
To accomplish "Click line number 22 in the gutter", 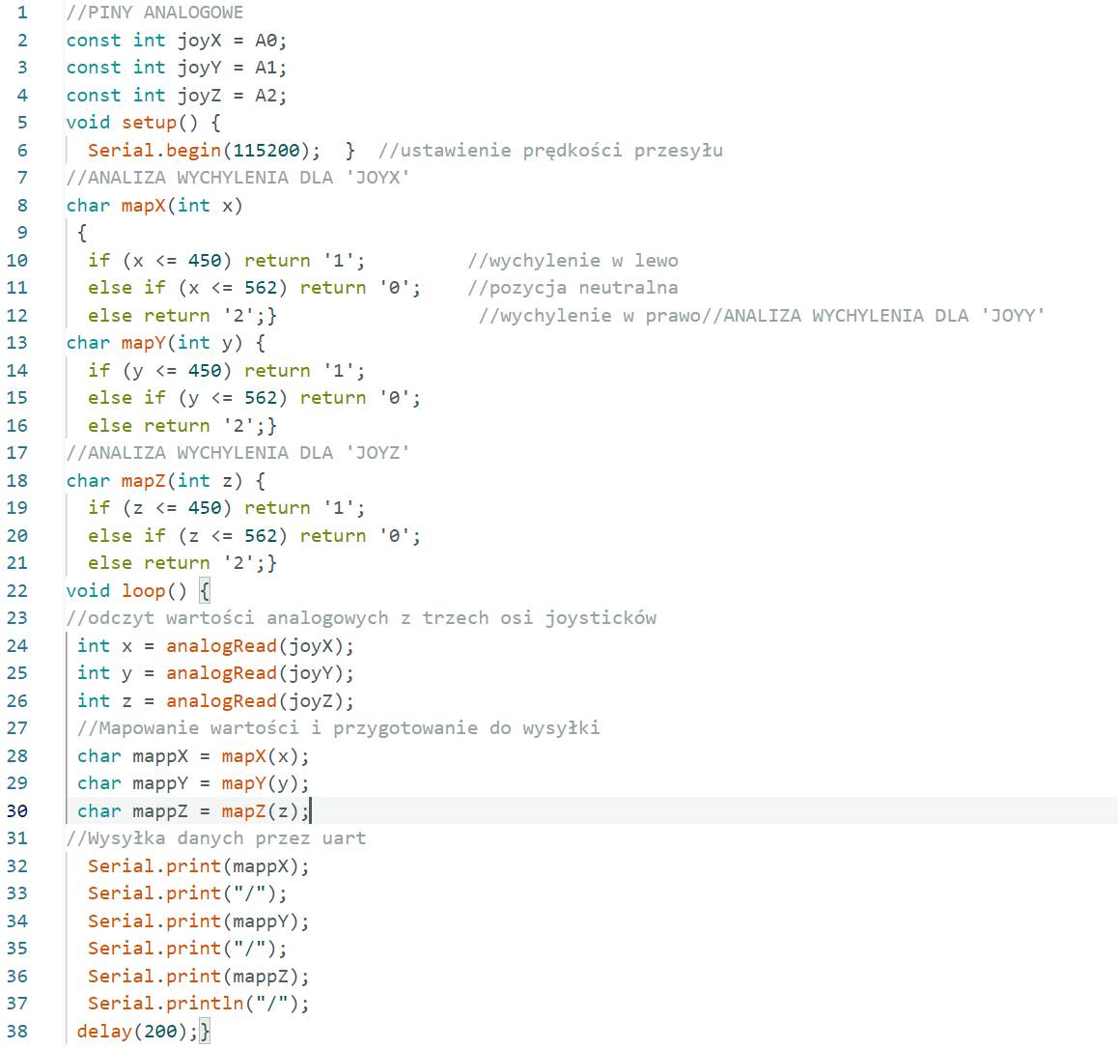I will (17, 591).
